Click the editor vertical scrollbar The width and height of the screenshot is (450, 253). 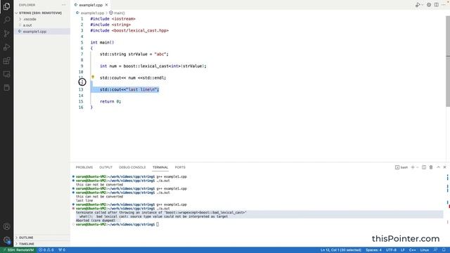[448, 61]
